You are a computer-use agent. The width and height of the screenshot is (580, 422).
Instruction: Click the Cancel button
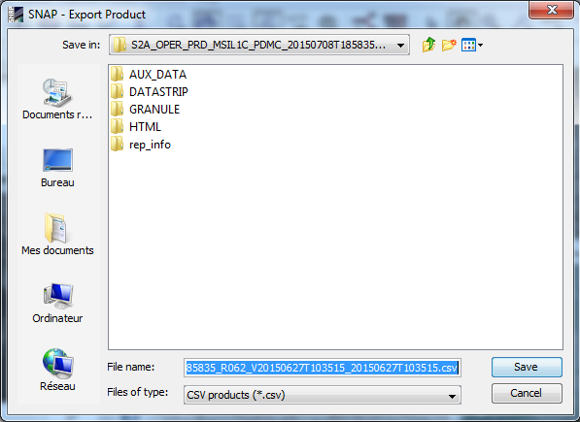coord(527,393)
